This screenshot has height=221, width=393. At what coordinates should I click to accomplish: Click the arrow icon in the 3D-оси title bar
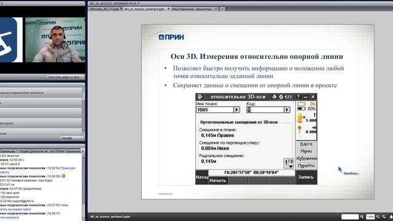(x=274, y=97)
